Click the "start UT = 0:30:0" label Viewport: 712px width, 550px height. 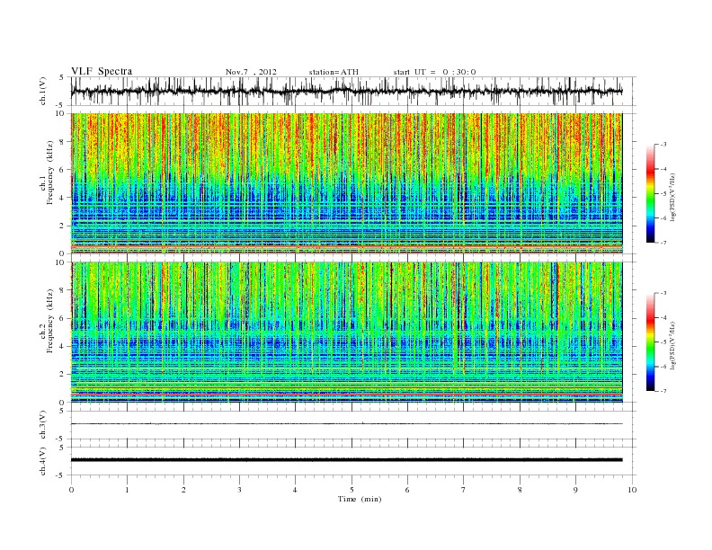(x=434, y=72)
